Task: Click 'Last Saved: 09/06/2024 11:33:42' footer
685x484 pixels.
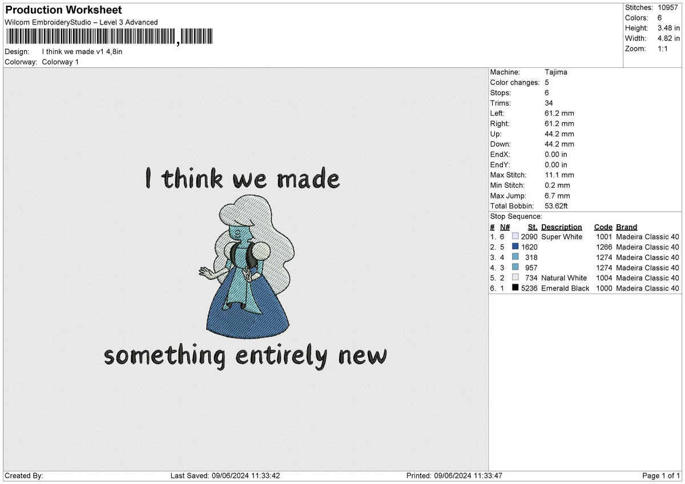Action: coord(225,476)
